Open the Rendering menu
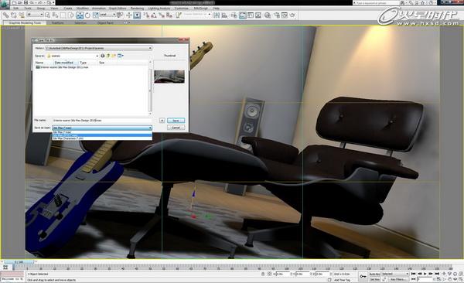The image size is (464, 283). [x=137, y=9]
